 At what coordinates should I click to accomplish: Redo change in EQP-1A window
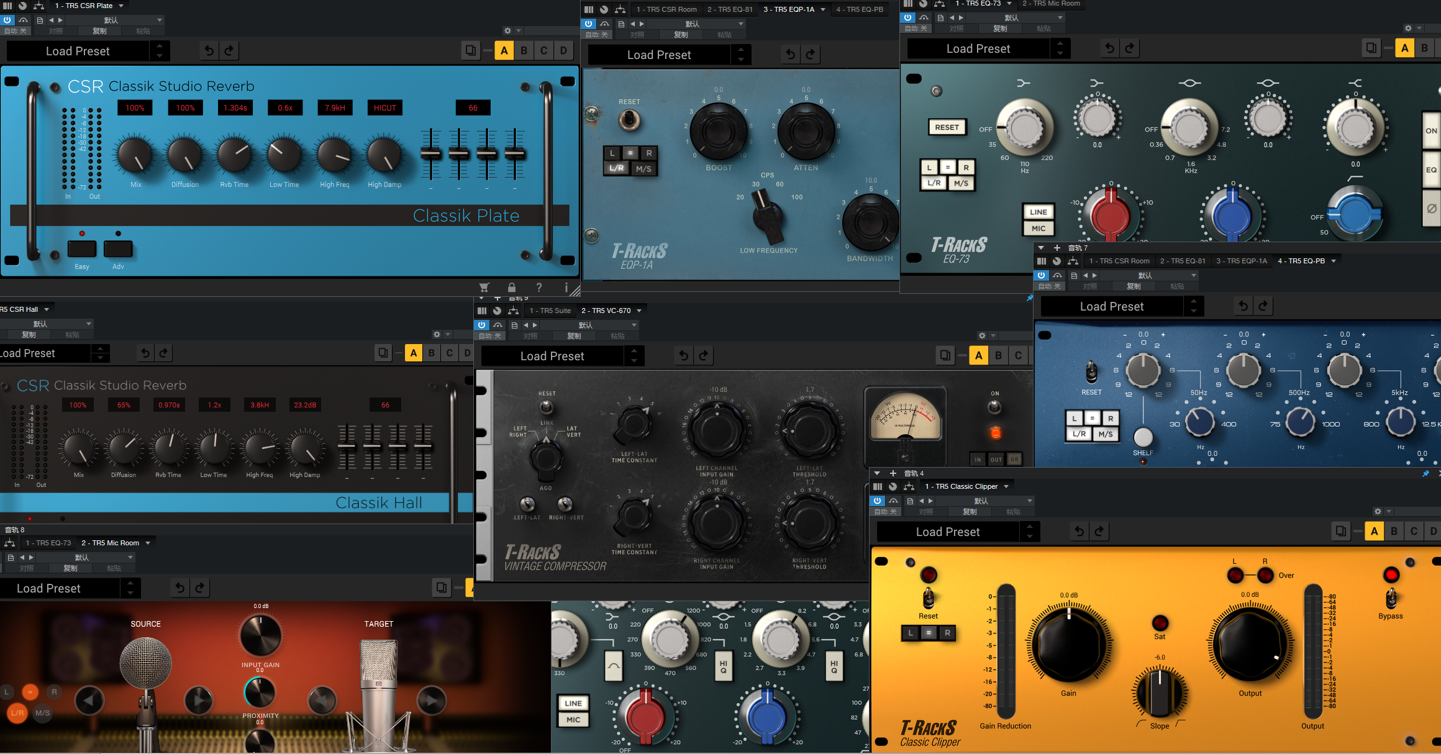coord(811,55)
